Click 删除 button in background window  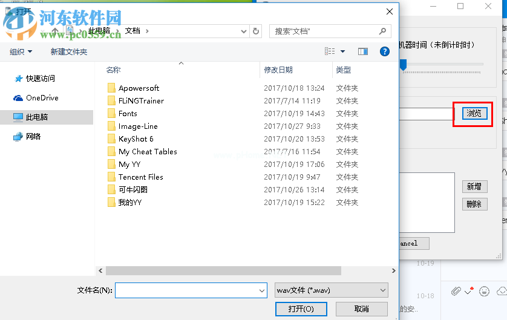474,204
